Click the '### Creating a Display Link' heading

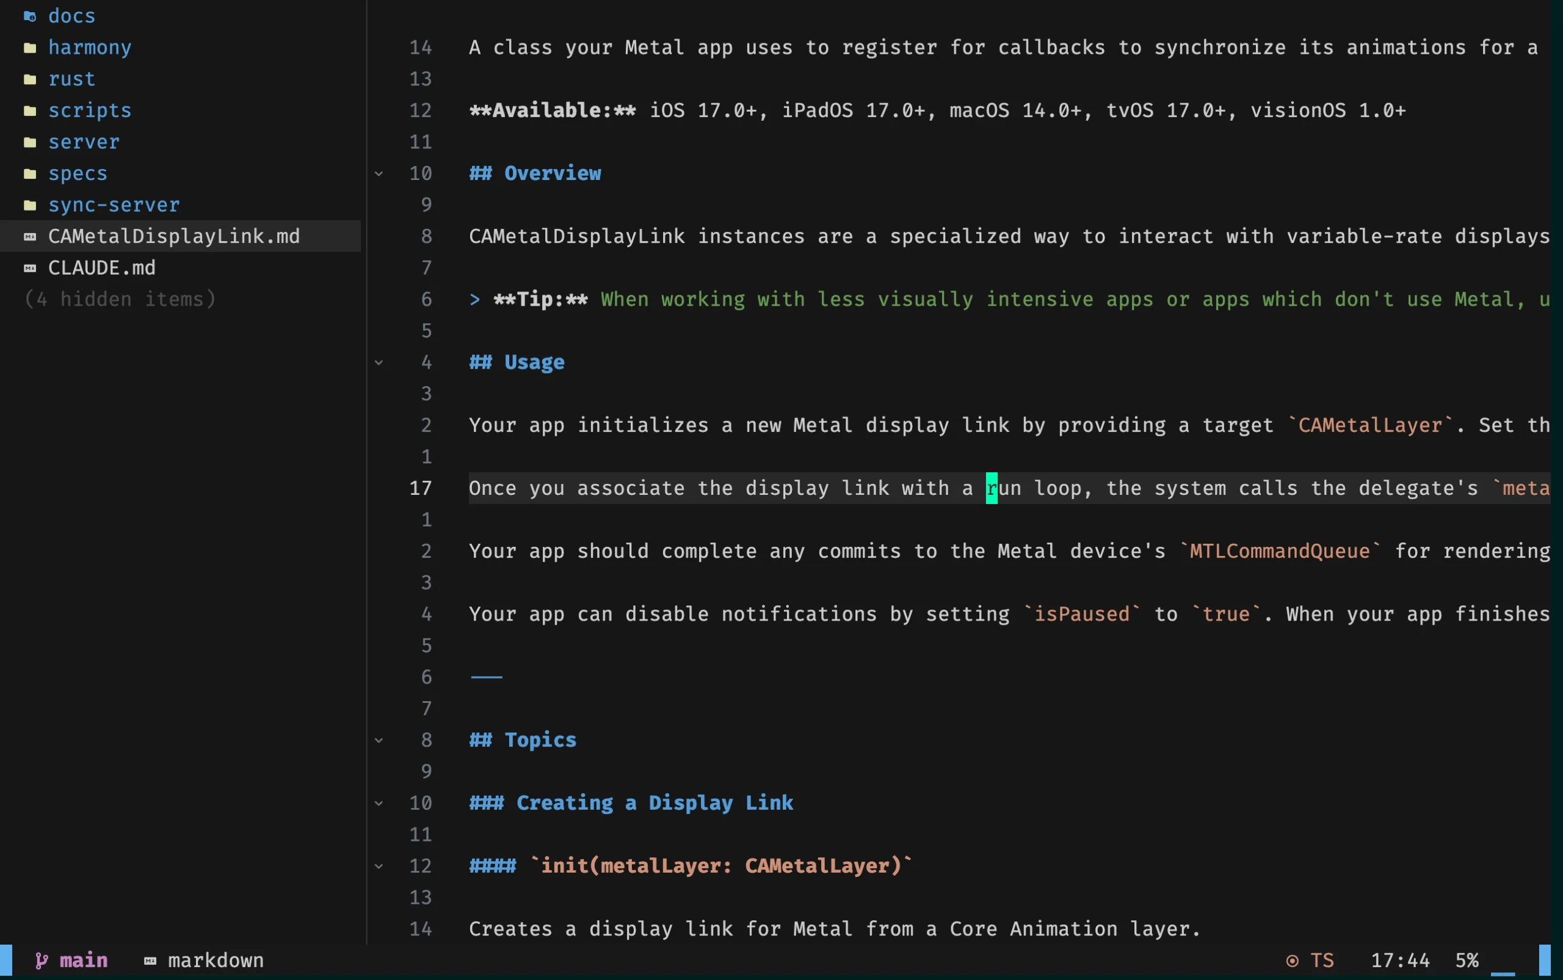tap(631, 803)
